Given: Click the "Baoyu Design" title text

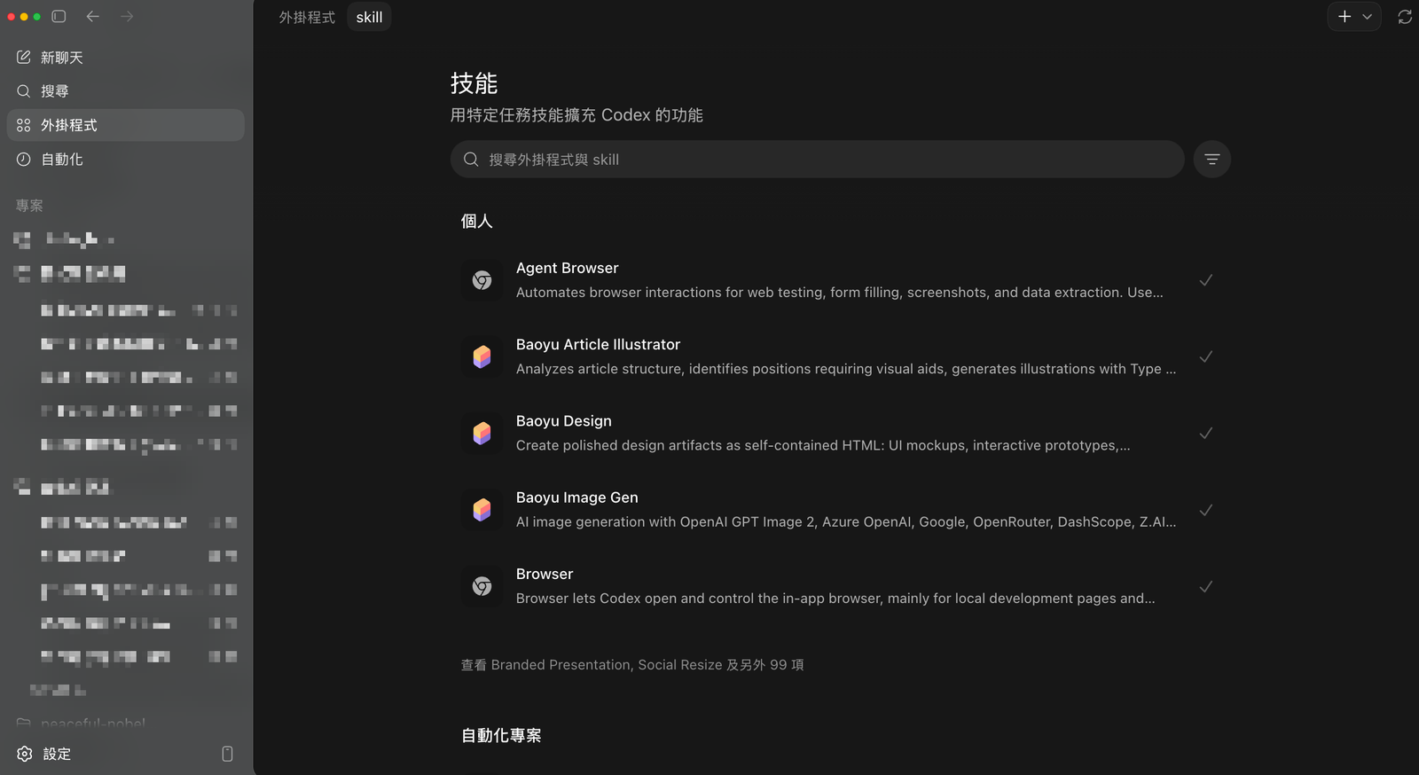Looking at the screenshot, I should point(564,421).
